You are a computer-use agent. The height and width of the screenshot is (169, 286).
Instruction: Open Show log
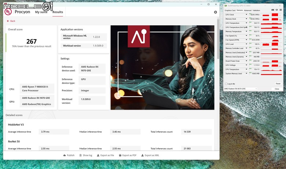[86, 155]
